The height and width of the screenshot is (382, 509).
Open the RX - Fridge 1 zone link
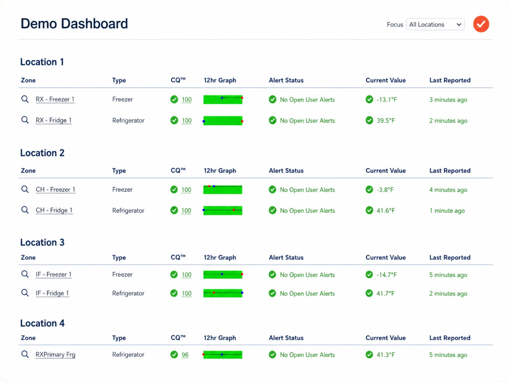[x=53, y=120]
